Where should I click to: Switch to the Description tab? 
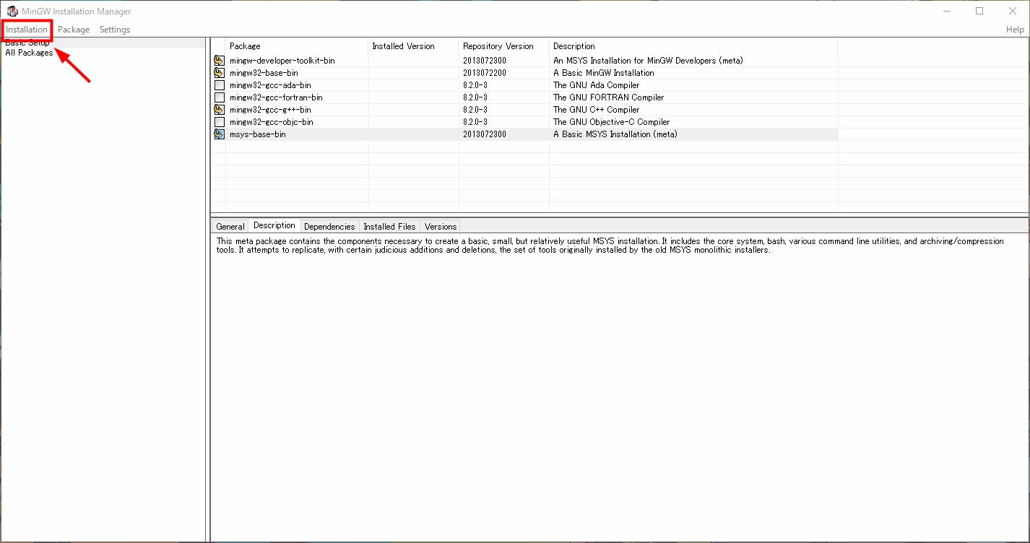pyautogui.click(x=274, y=226)
